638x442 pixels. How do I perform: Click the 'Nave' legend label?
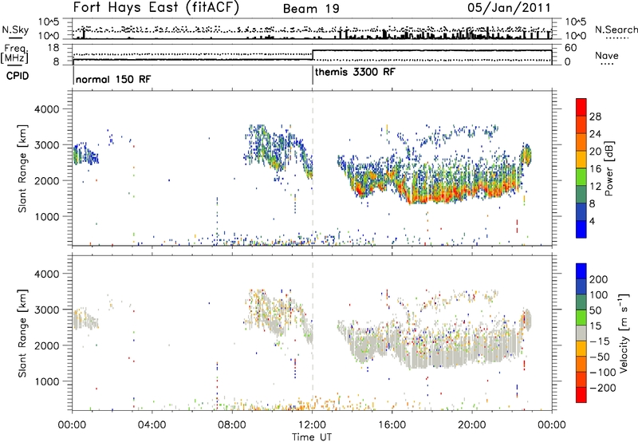tap(606, 55)
